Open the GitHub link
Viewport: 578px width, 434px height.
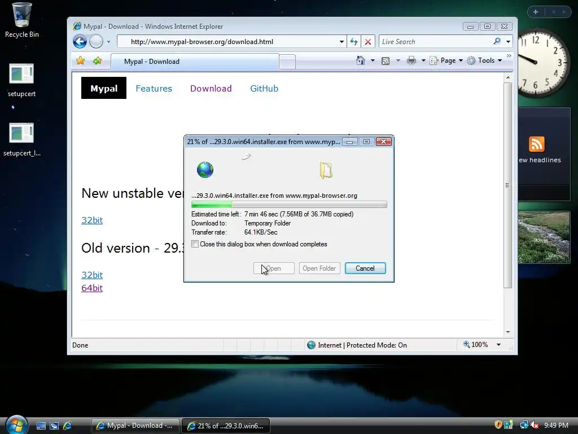tap(264, 89)
